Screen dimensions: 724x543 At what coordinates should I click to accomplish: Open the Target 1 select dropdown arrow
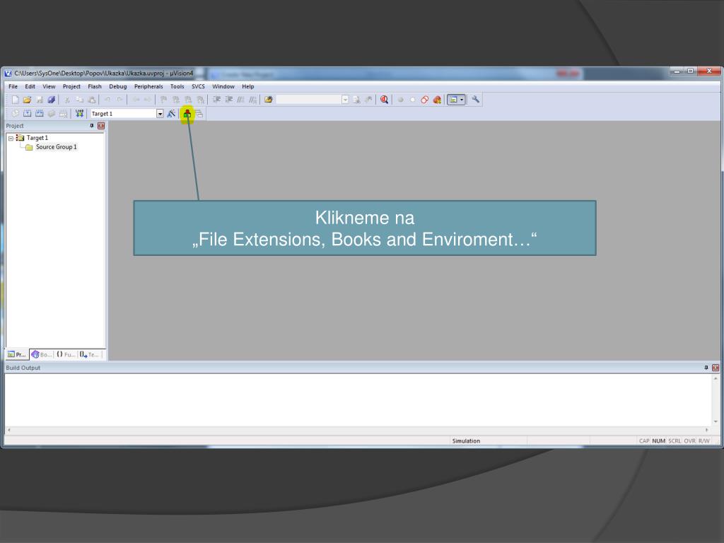point(160,114)
